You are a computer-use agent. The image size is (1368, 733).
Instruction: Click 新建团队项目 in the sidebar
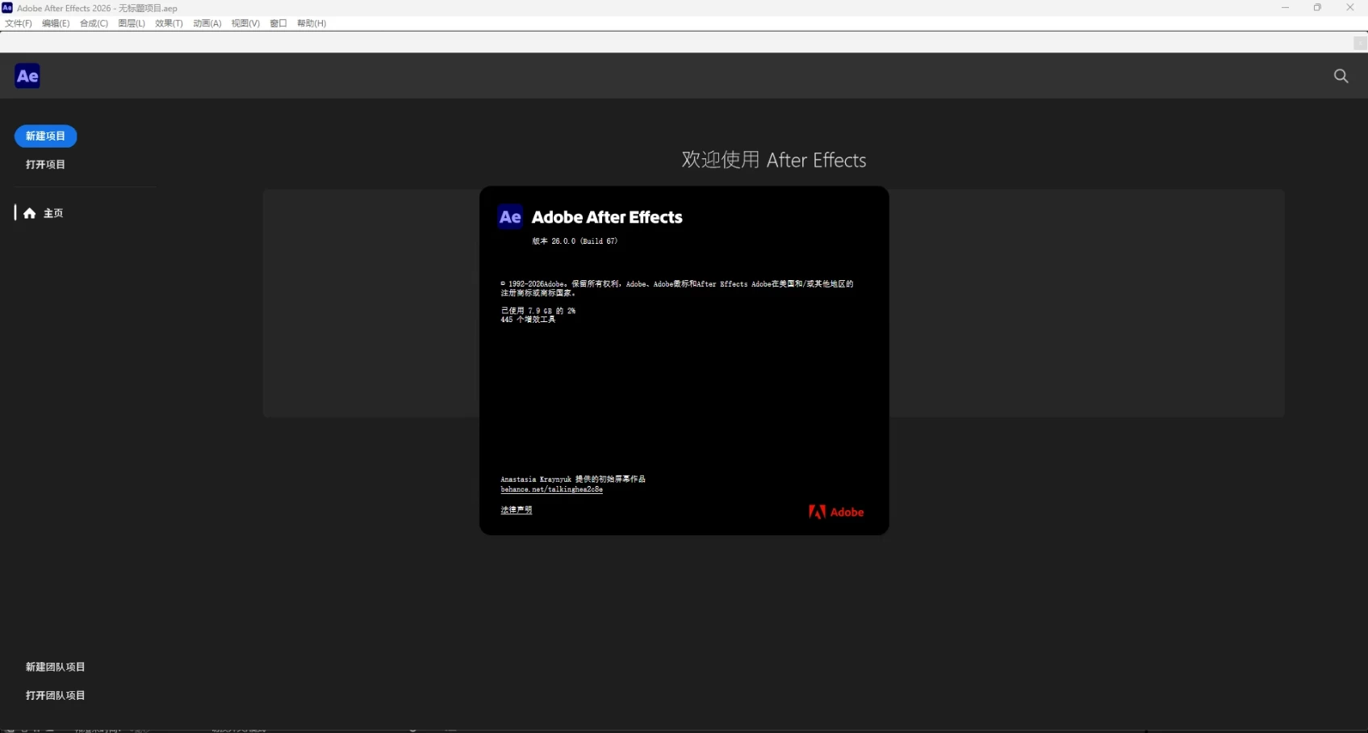[55, 667]
